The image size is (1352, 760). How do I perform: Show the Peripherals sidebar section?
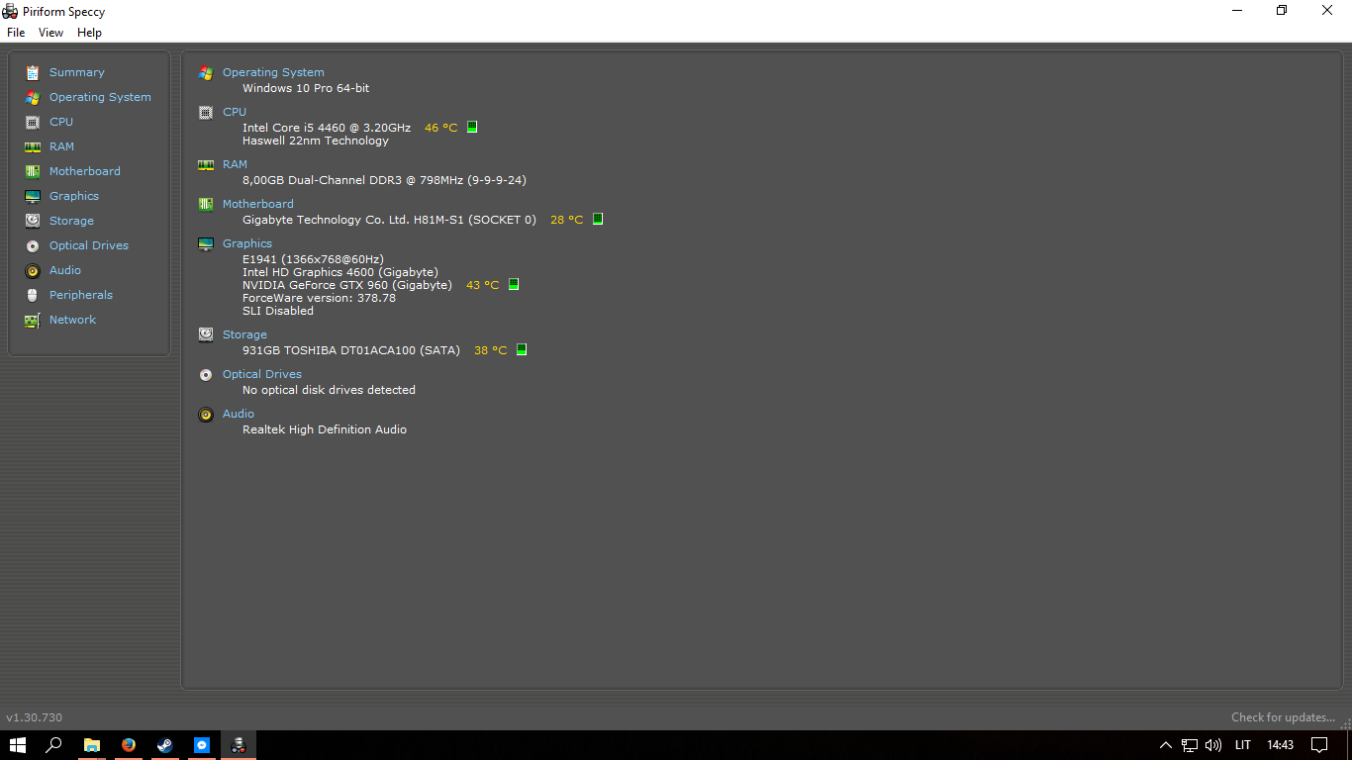coord(81,295)
